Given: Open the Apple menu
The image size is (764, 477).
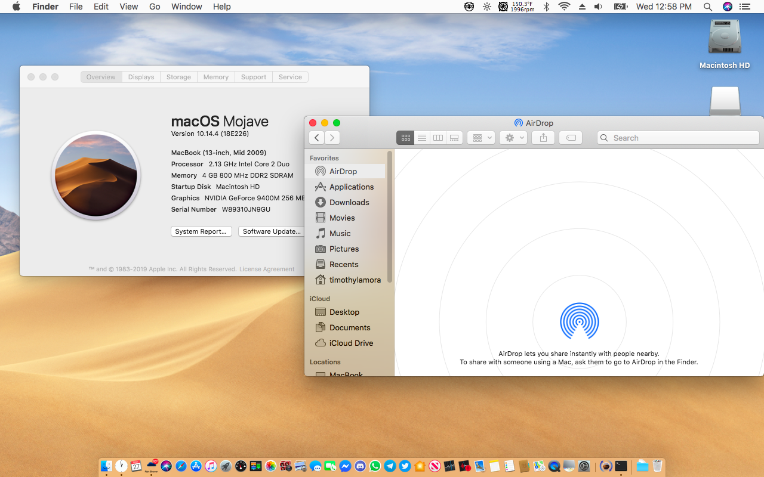Looking at the screenshot, I should click(x=16, y=7).
